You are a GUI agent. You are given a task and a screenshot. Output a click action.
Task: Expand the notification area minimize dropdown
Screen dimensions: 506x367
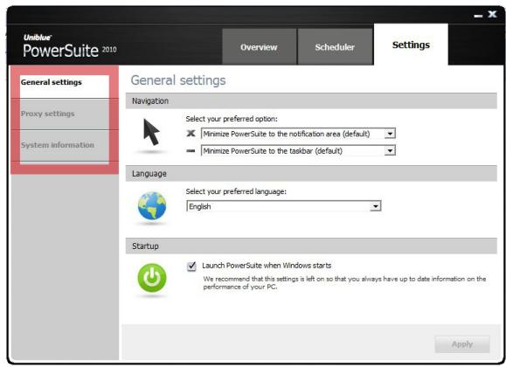pyautogui.click(x=390, y=134)
